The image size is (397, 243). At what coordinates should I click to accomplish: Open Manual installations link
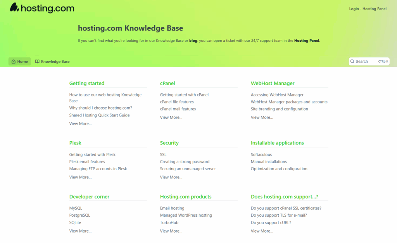269,162
